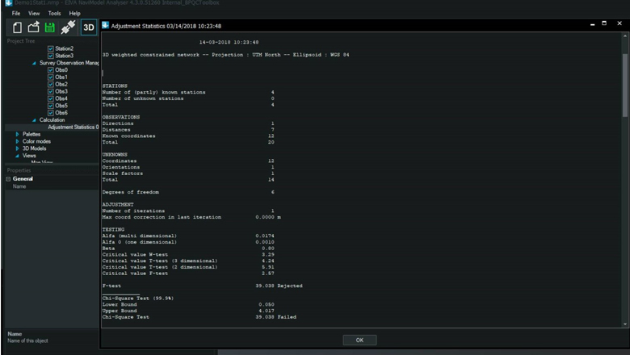This screenshot has width=630, height=355.
Task: Uncheck the Station2 checkbox
Action: click(x=51, y=48)
